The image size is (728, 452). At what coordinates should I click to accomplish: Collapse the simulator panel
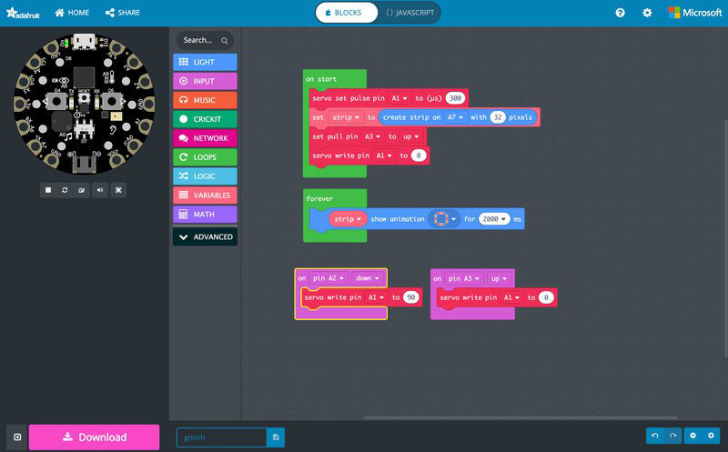point(16,437)
